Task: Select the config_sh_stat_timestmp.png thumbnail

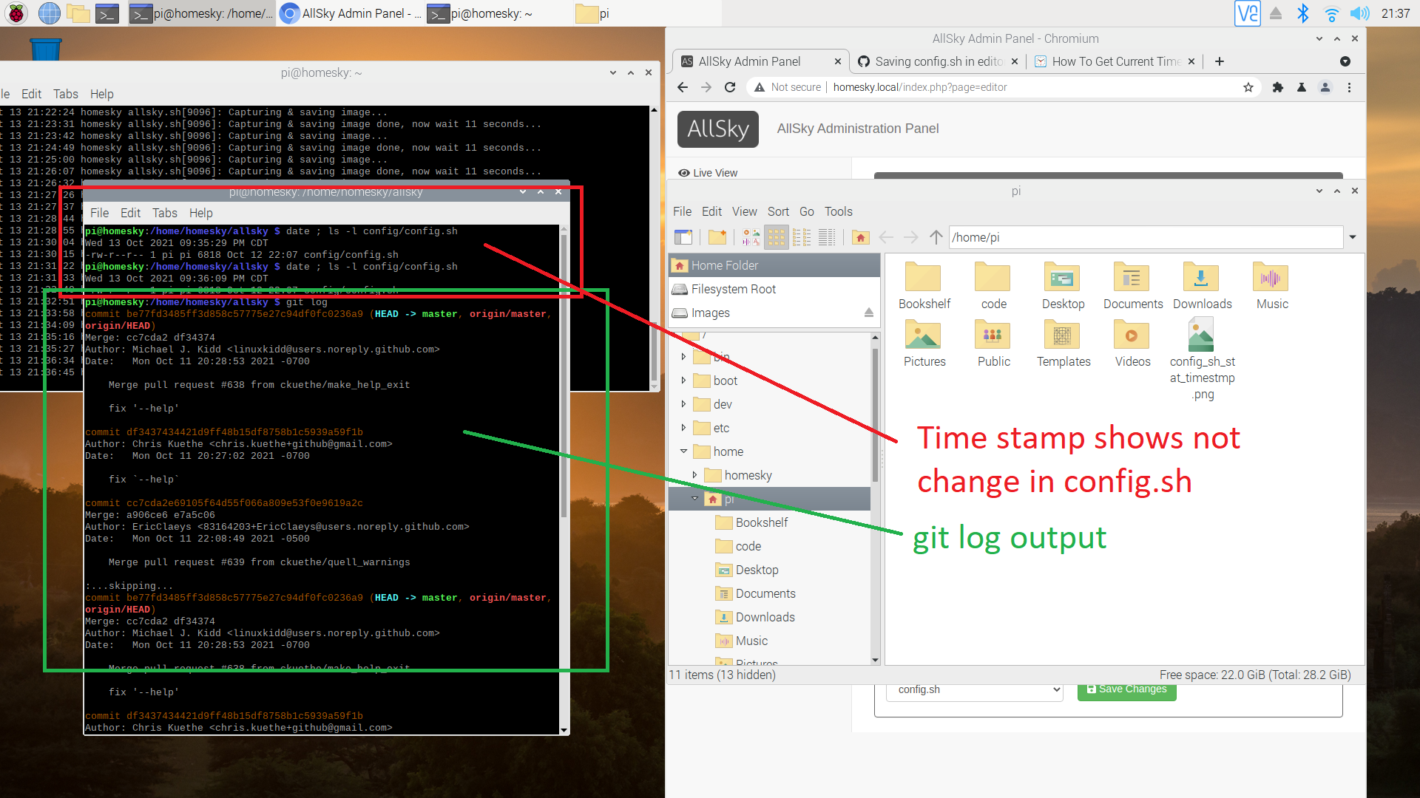Action: [x=1200, y=334]
